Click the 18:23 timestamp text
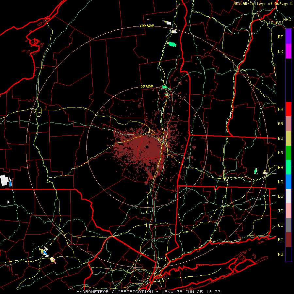 [214, 292]
